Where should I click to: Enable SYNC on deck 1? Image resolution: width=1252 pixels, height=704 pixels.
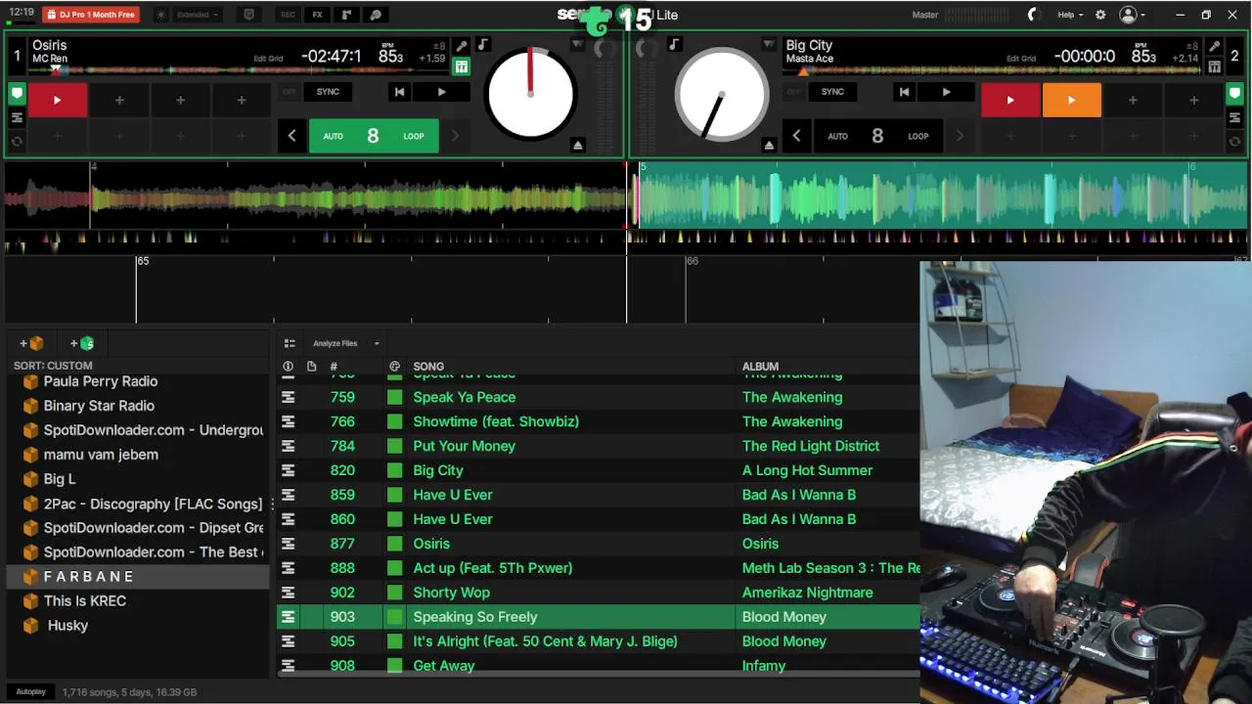pyautogui.click(x=328, y=92)
